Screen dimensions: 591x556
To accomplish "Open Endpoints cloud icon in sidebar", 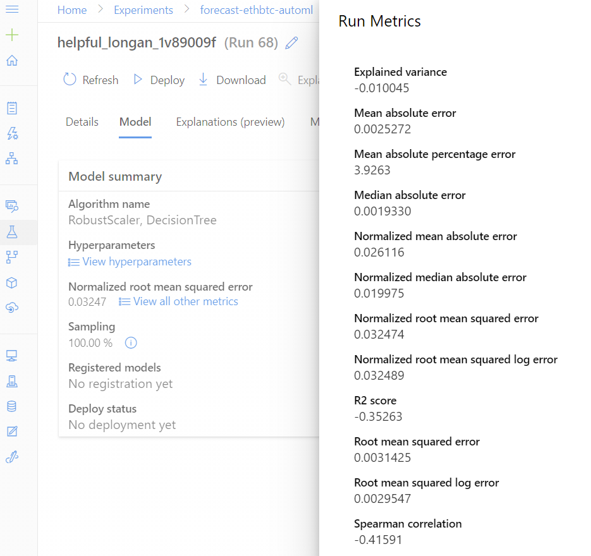I will [x=12, y=308].
